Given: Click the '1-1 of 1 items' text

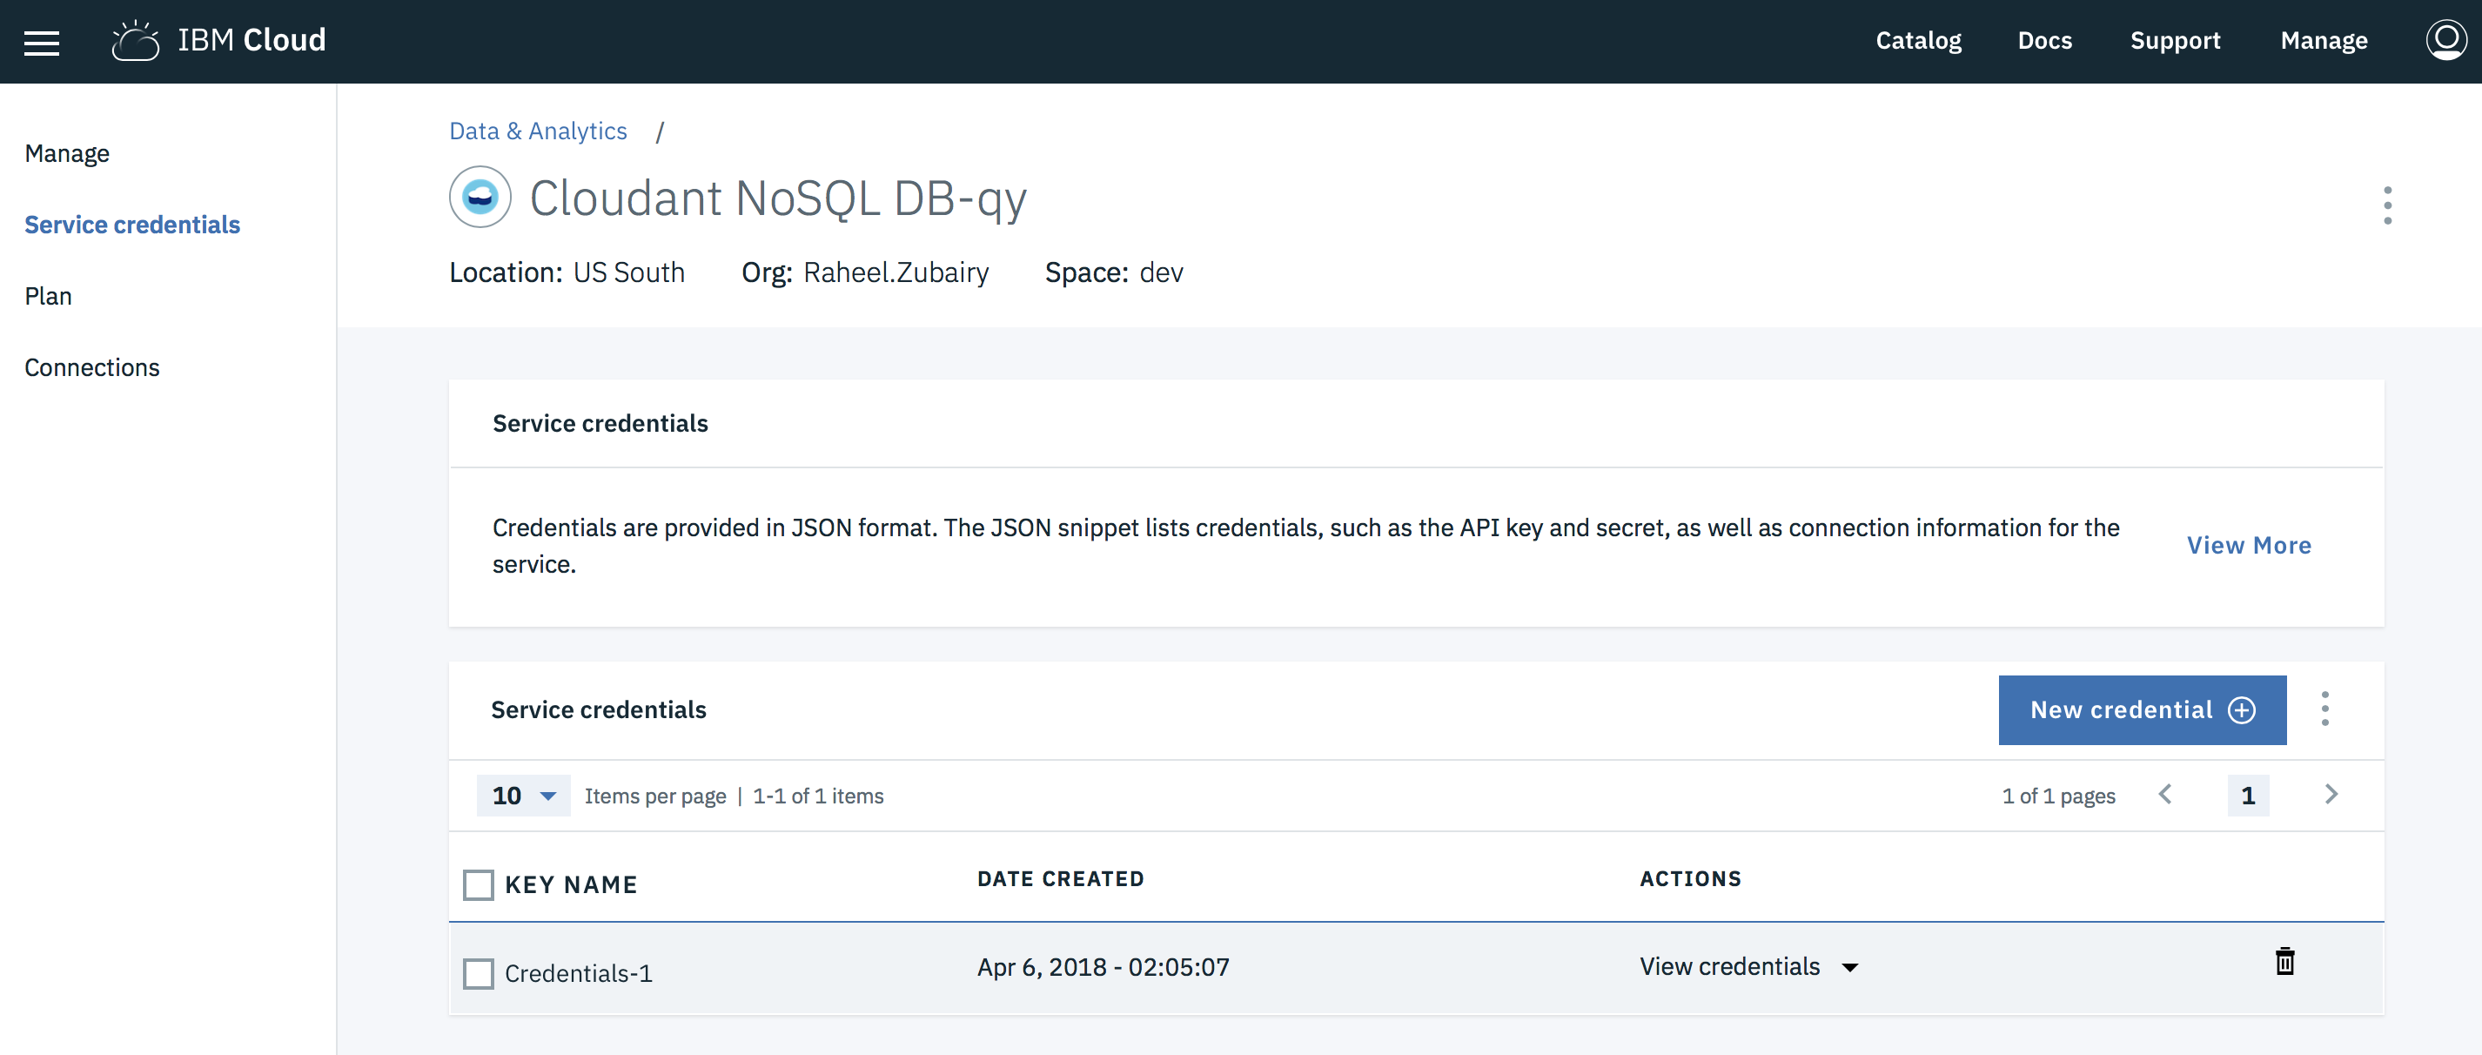Looking at the screenshot, I should point(818,796).
